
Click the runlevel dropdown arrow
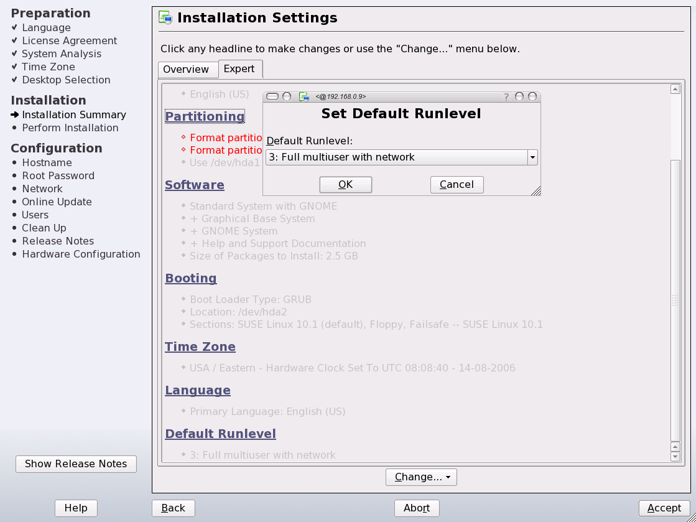click(x=532, y=157)
